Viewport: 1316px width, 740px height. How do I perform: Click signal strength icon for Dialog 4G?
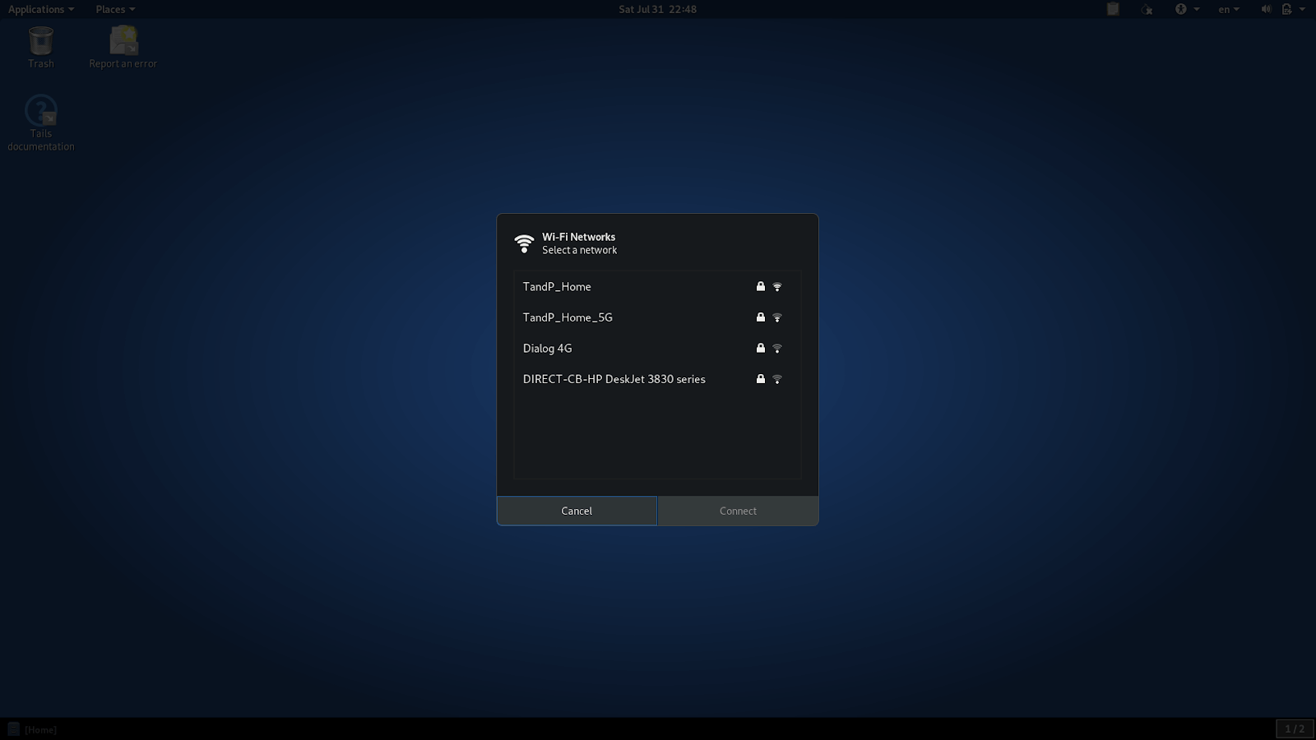[777, 349]
